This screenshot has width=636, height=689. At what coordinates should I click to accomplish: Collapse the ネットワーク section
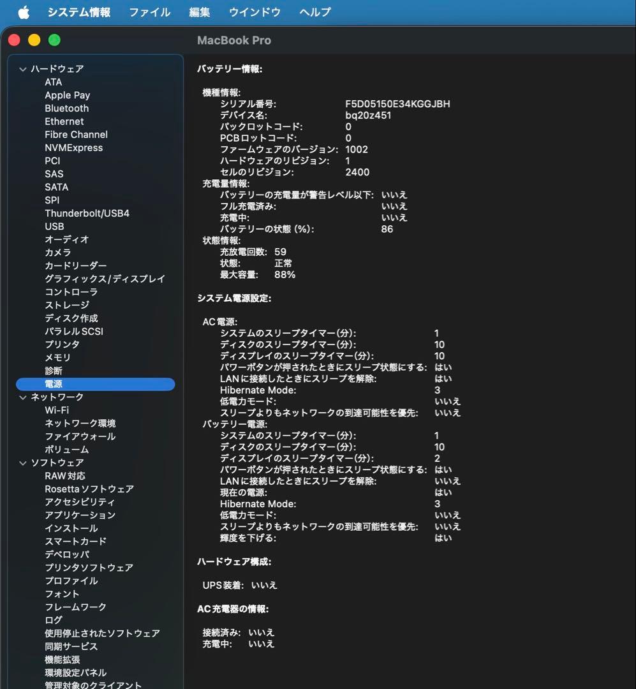click(23, 396)
